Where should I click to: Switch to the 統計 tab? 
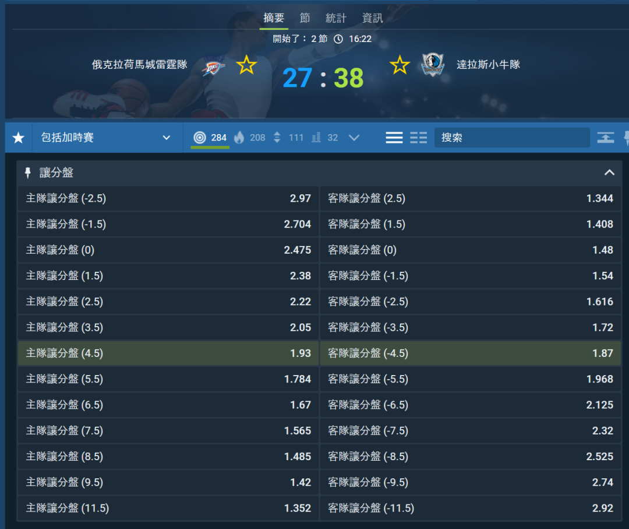(x=336, y=18)
